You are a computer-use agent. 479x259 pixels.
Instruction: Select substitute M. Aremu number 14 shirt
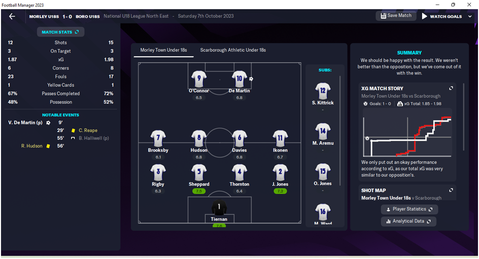pos(323,132)
